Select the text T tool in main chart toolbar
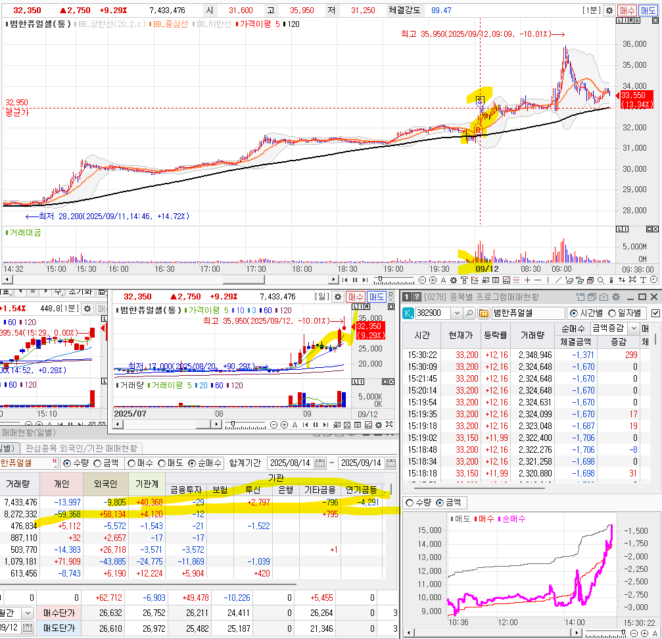Screen dimensions: 662x639 pos(642,280)
